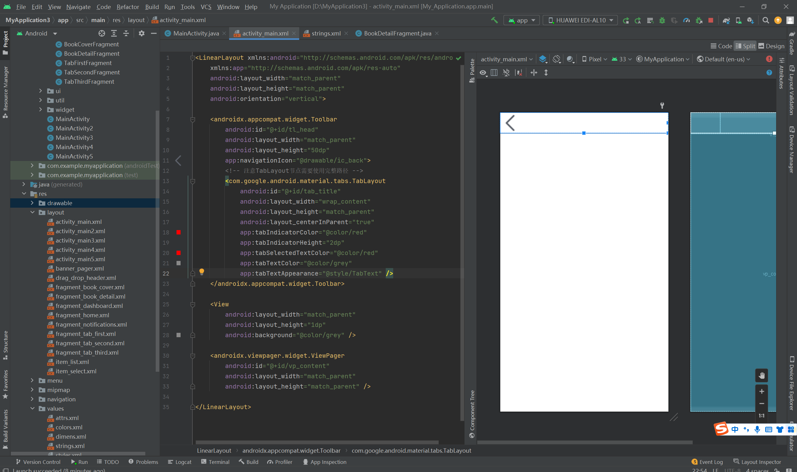This screenshot has width=797, height=472.
Task: Expand the drawable folder in project tree
Action: point(32,203)
